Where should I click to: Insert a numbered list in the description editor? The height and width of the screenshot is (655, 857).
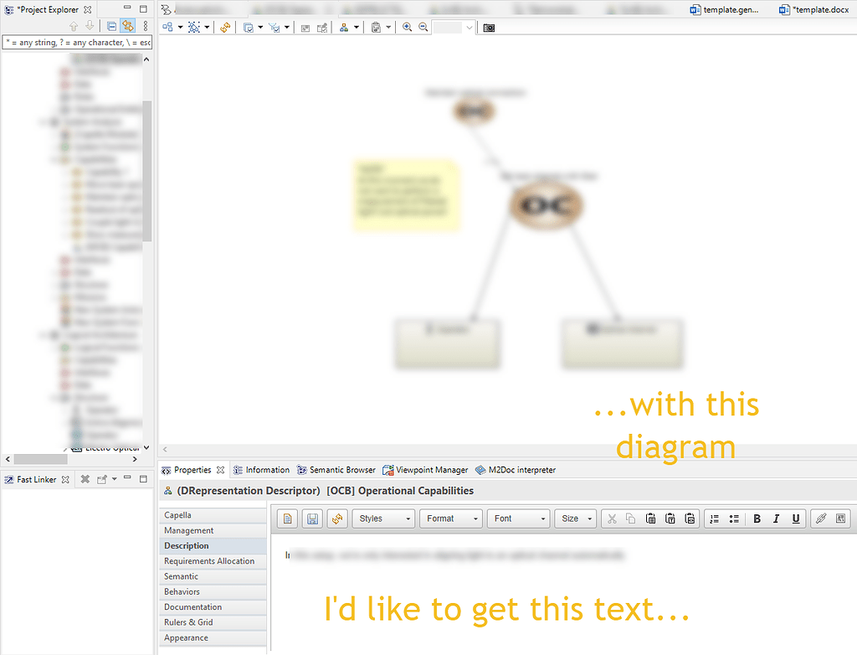click(714, 518)
